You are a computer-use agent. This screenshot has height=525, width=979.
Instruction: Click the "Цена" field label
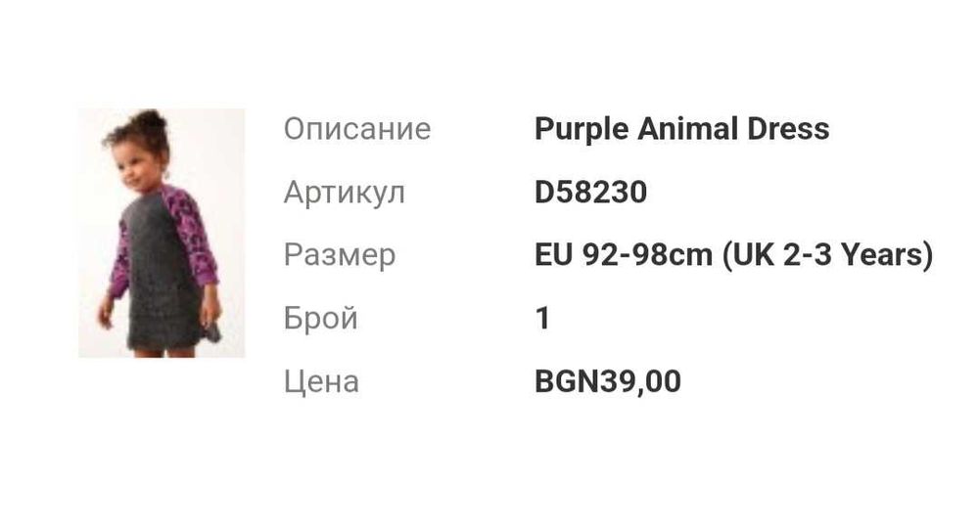[321, 381]
